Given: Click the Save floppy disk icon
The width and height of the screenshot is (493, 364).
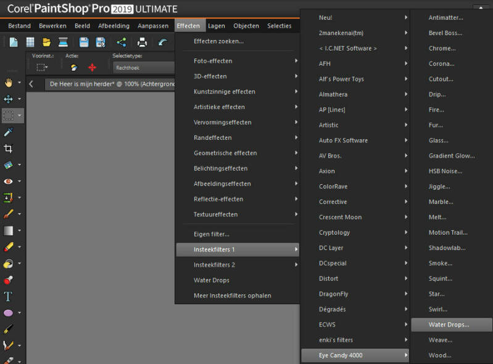Looking at the screenshot, I should tap(84, 42).
